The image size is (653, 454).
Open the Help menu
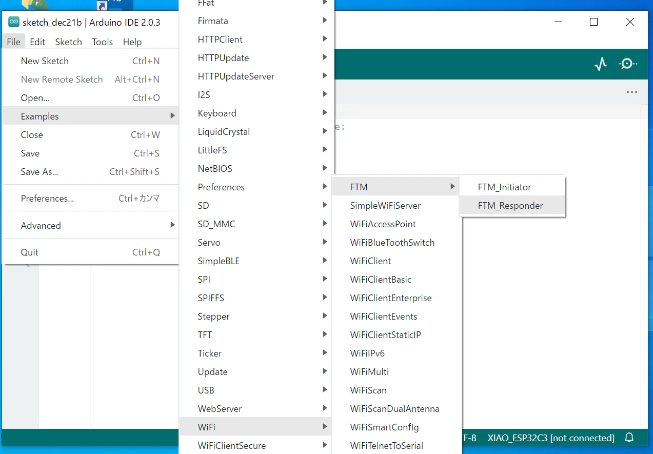pyautogui.click(x=132, y=42)
